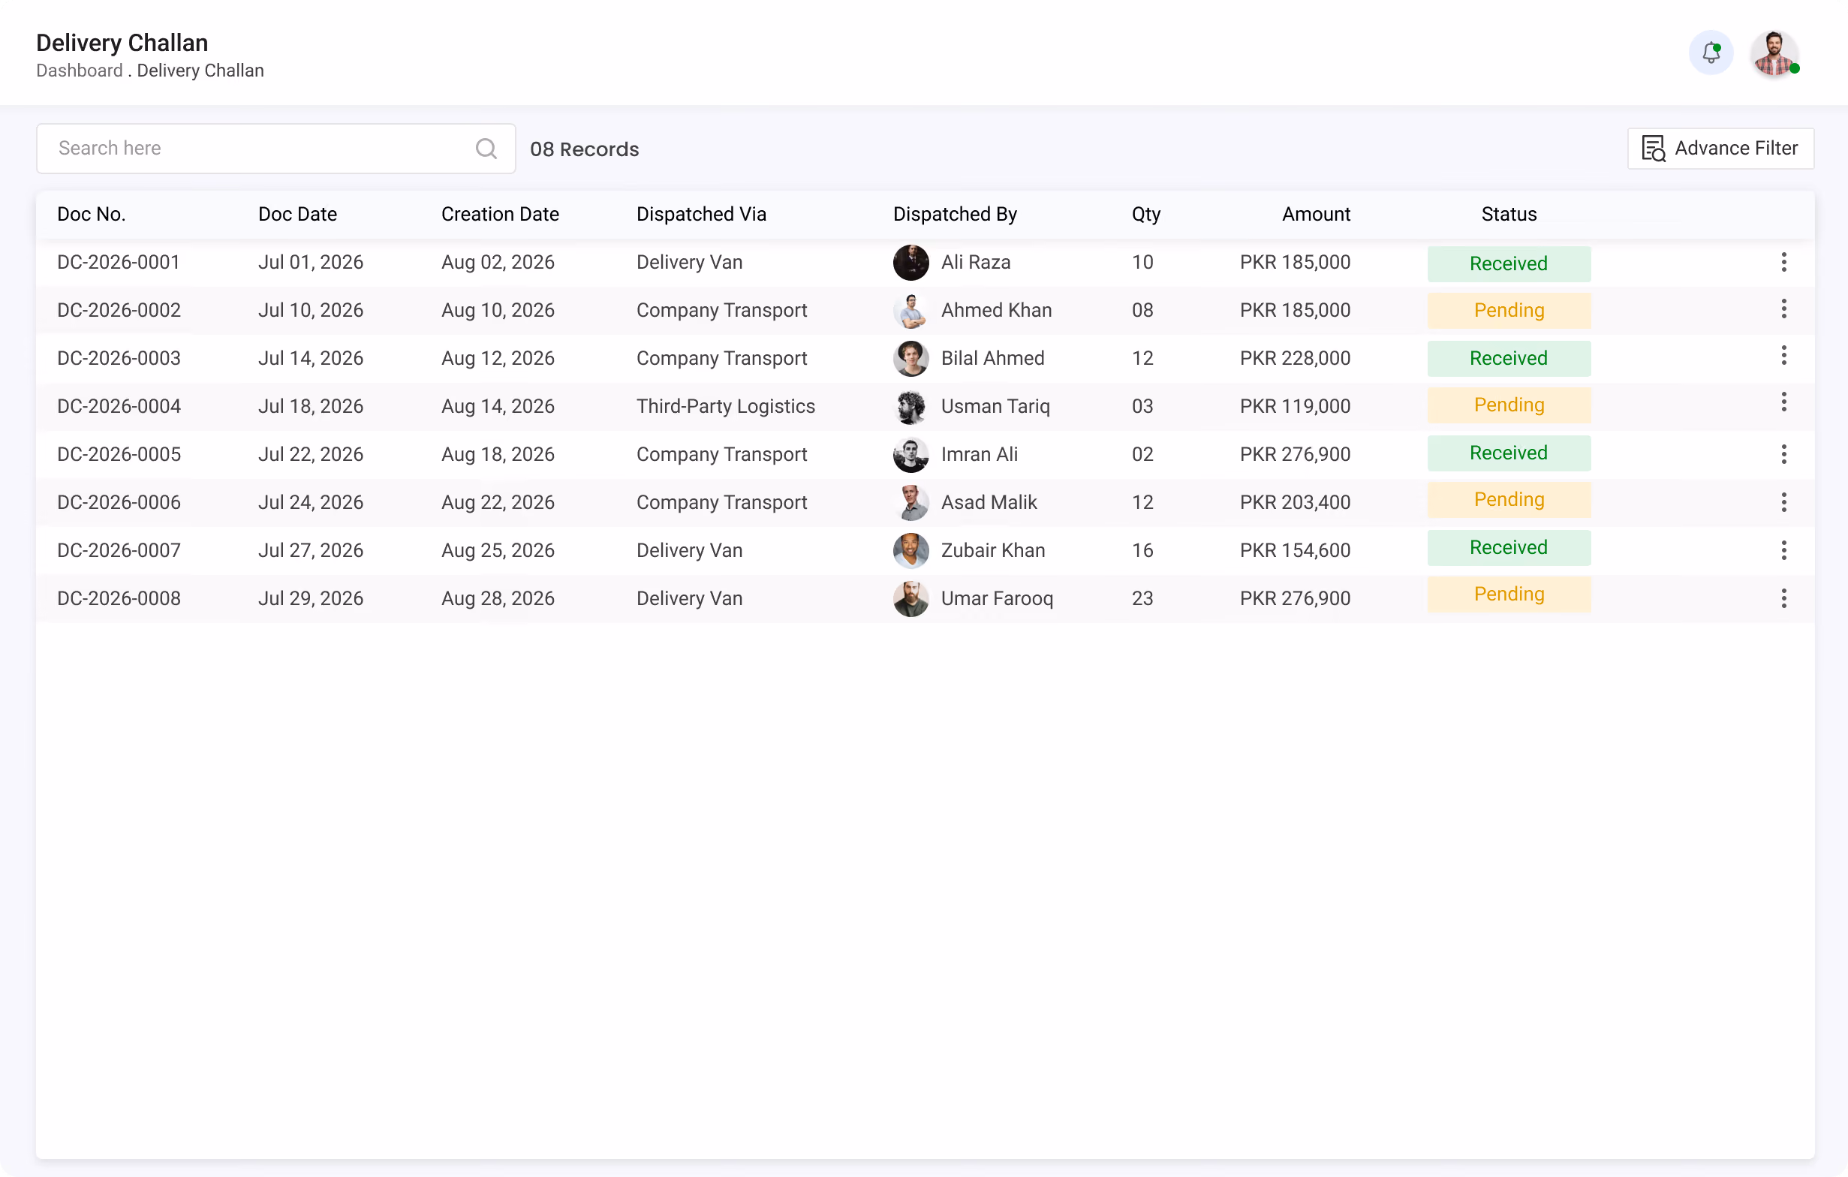
Task: Click creation date Aug 28, 2026
Action: point(498,599)
